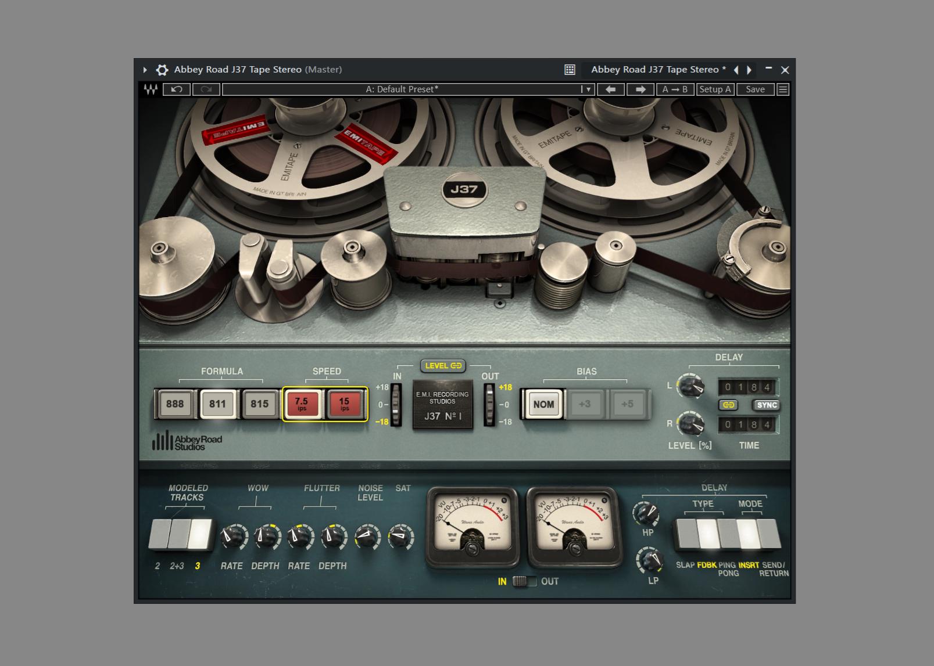
Task: Click the delay HP filter knob
Action: point(645,513)
